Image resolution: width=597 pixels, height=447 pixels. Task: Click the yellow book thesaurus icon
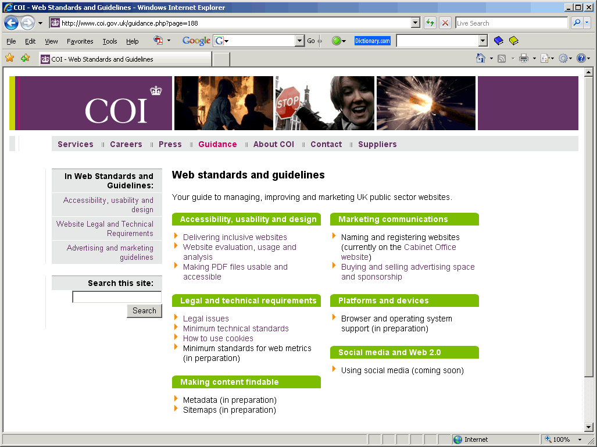[x=514, y=40]
